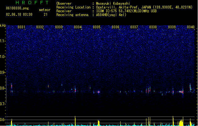Viewport: 198px width, 126px height.
Task: Click the kHz axis unit label
Action: 3,26
